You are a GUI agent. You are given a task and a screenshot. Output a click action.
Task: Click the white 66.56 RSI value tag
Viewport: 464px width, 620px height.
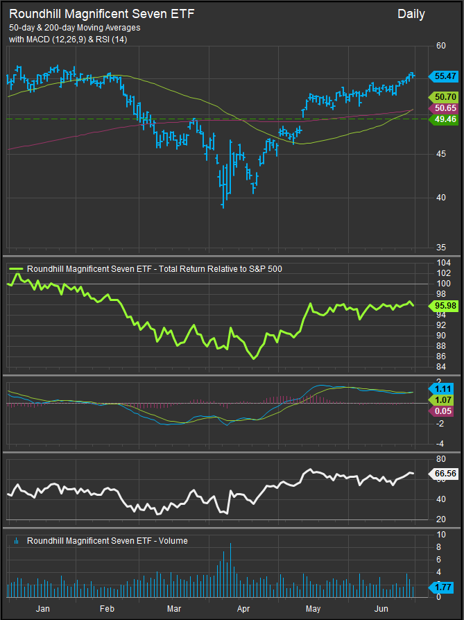point(444,474)
